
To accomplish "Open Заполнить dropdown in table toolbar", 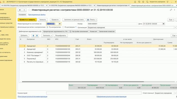I will pos(47,35).
